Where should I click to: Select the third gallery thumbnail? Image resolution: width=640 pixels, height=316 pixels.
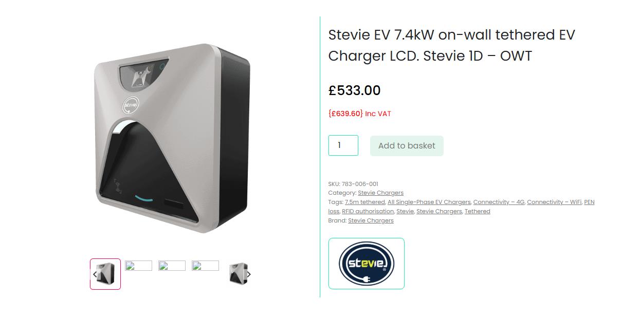pos(172,266)
